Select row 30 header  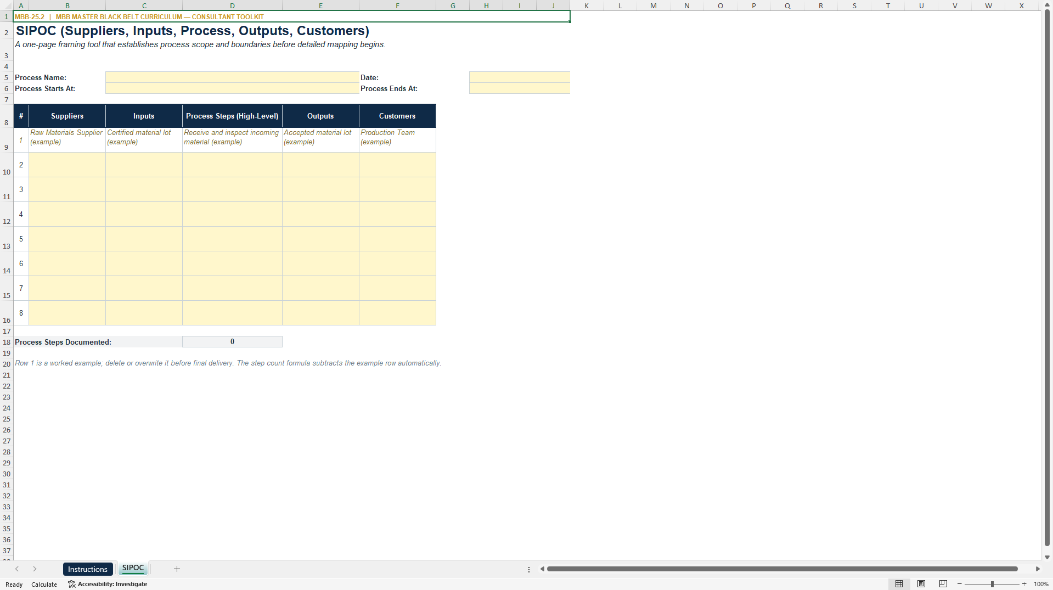coord(7,474)
